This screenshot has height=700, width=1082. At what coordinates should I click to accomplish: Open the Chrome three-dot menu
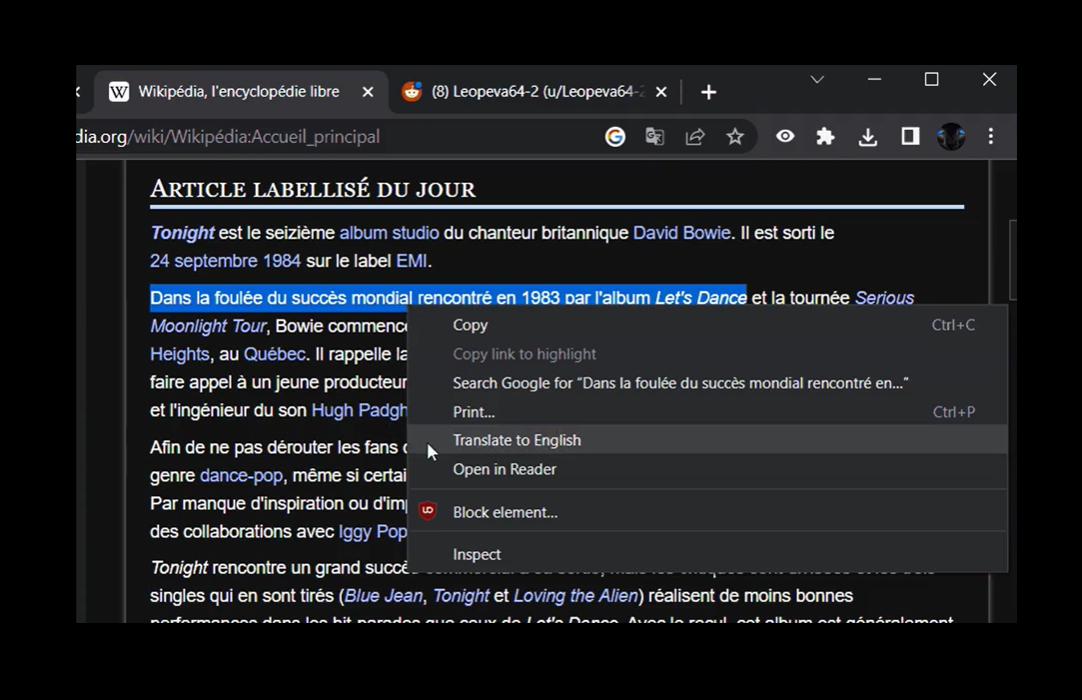tap(991, 136)
